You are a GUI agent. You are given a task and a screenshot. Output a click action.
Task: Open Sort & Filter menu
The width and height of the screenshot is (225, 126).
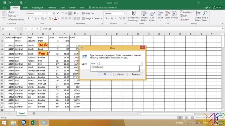tap(198, 16)
